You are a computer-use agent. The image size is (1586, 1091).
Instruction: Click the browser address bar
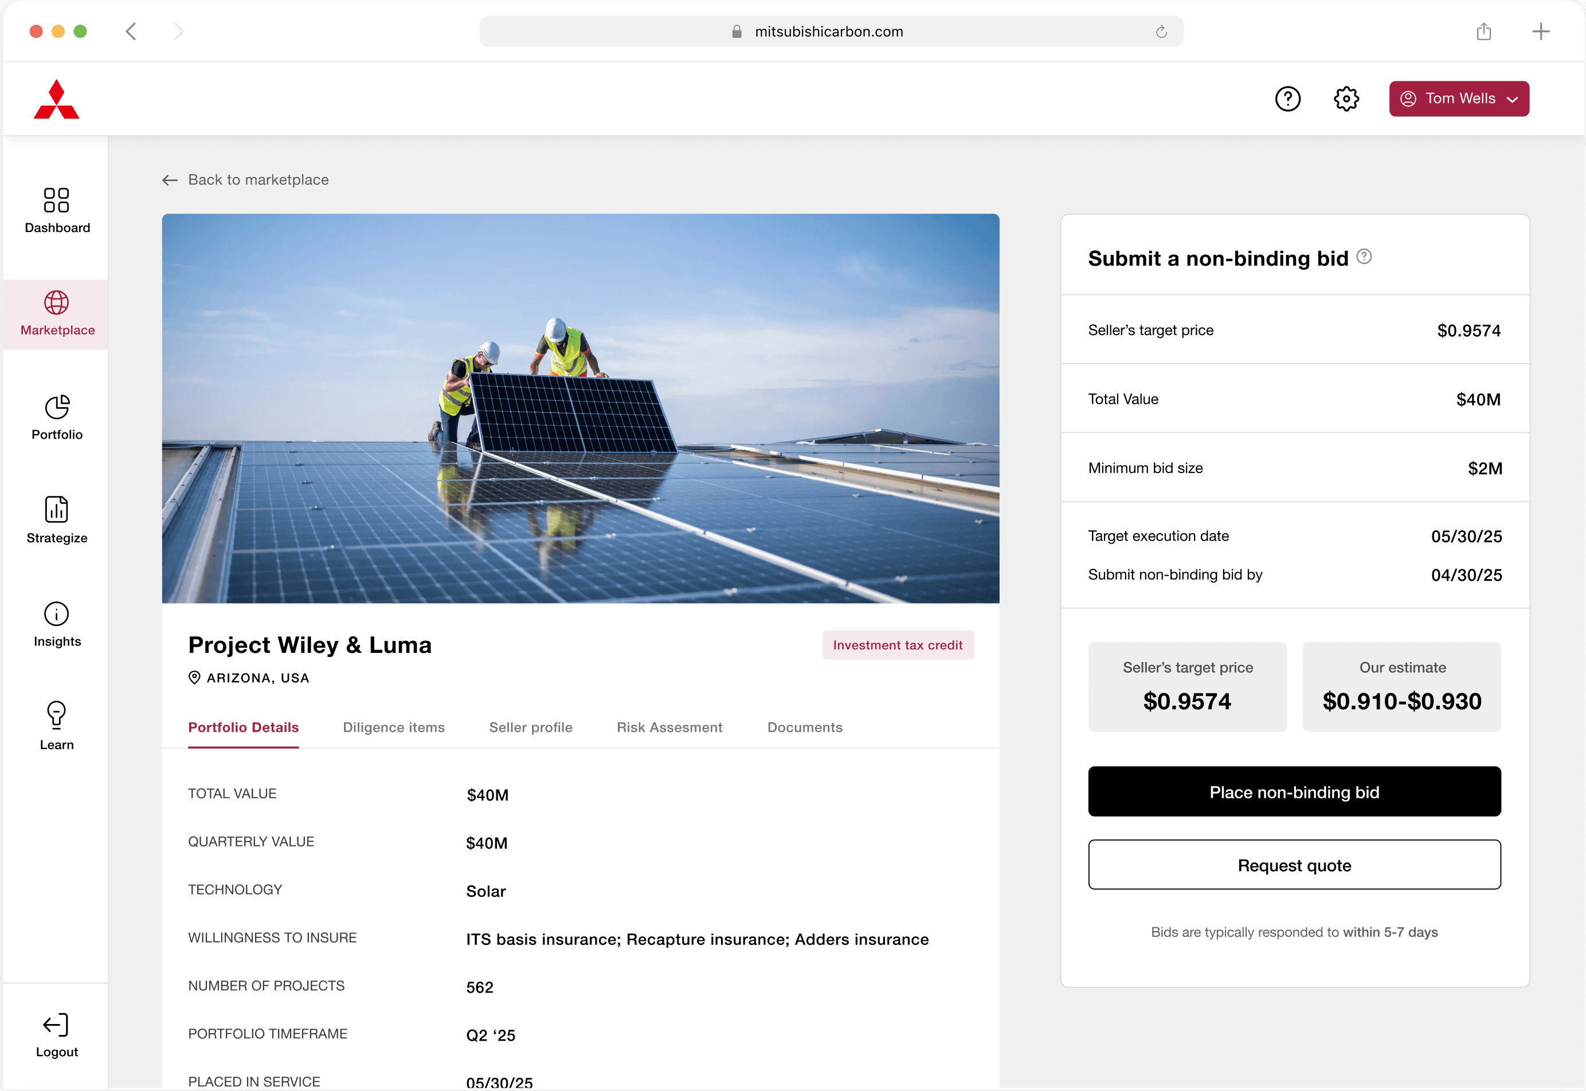coord(830,31)
